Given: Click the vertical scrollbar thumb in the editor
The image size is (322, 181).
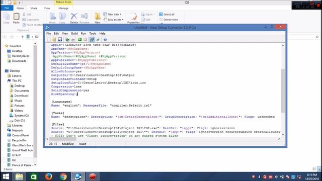Looking at the screenshot, I should tap(283, 90).
